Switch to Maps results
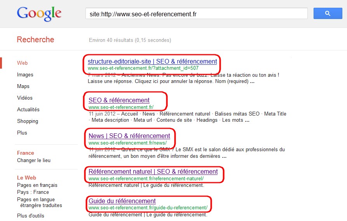This screenshot has width=347, height=221. (x=23, y=86)
